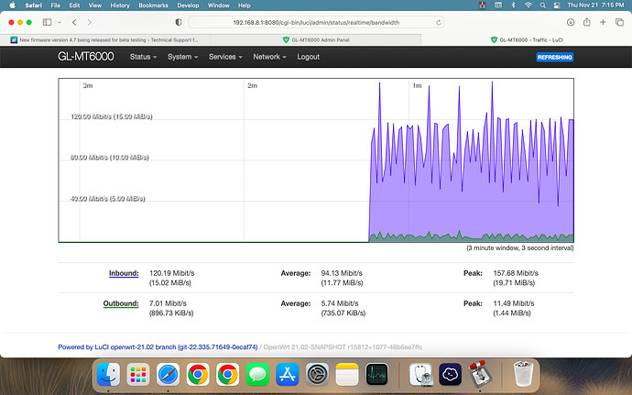Image resolution: width=632 pixels, height=395 pixels.
Task: Open System Preferences from the dock
Action: (x=317, y=374)
